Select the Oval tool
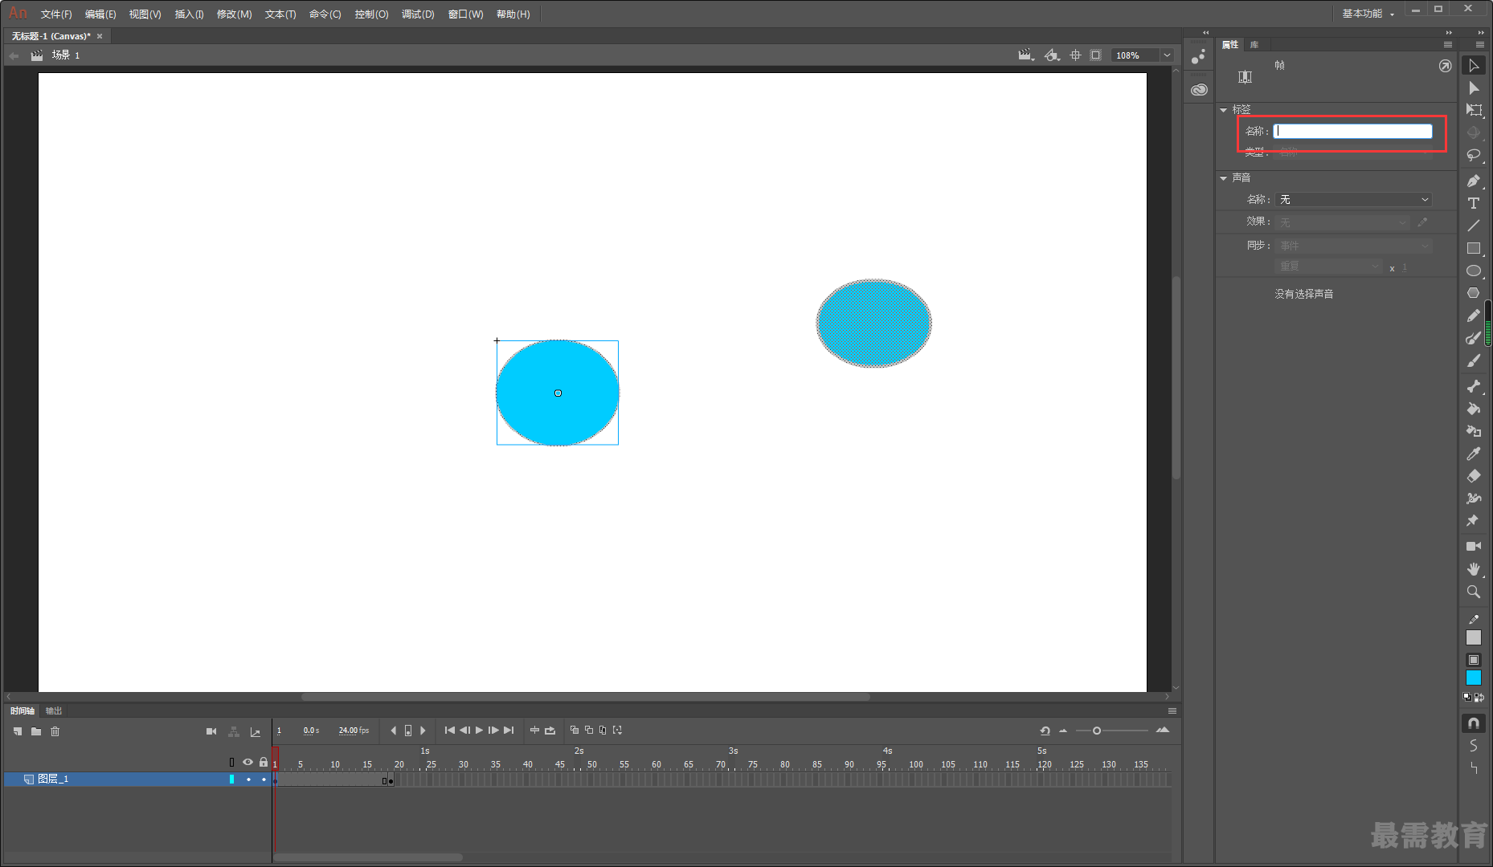This screenshot has height=867, width=1493. pyautogui.click(x=1473, y=271)
